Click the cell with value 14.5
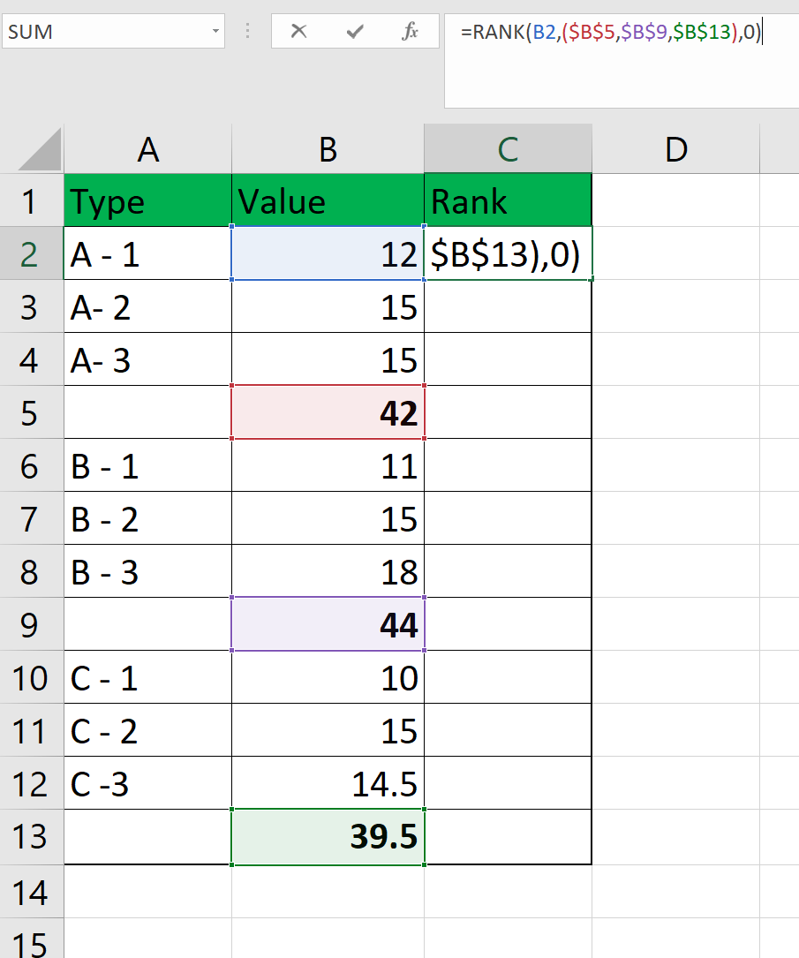The height and width of the screenshot is (958, 799). point(328,783)
